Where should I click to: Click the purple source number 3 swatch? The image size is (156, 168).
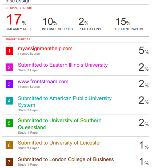(9, 84)
